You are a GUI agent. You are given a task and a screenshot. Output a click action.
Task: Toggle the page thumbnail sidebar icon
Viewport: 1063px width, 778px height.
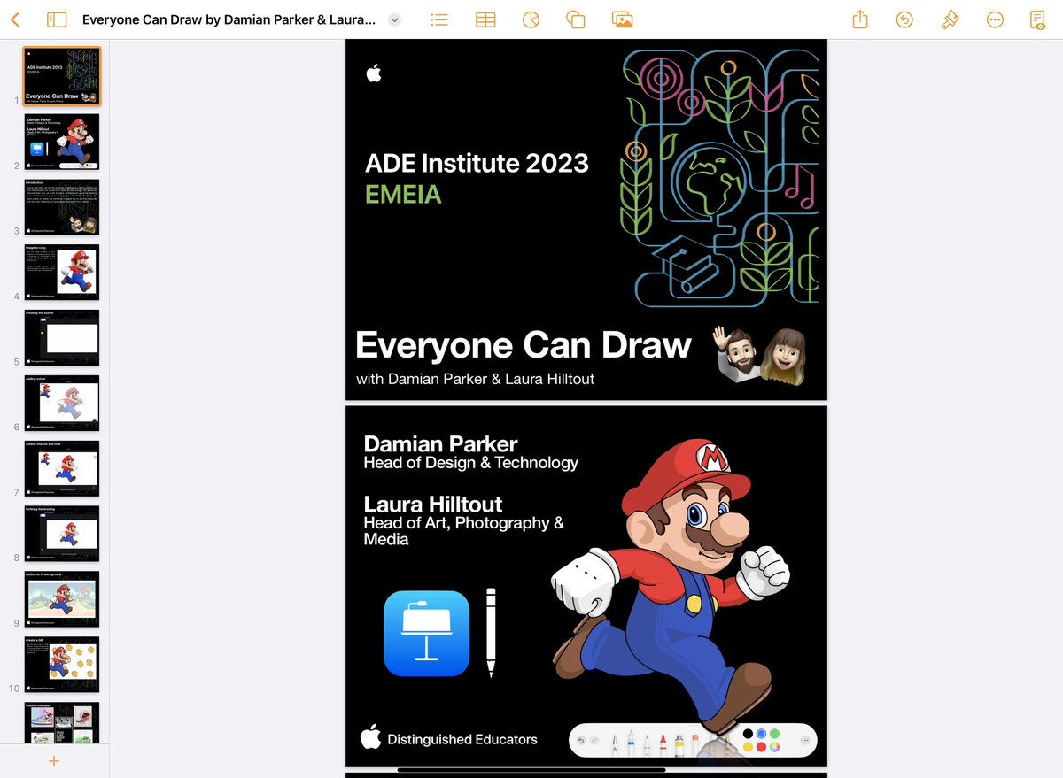(x=56, y=19)
